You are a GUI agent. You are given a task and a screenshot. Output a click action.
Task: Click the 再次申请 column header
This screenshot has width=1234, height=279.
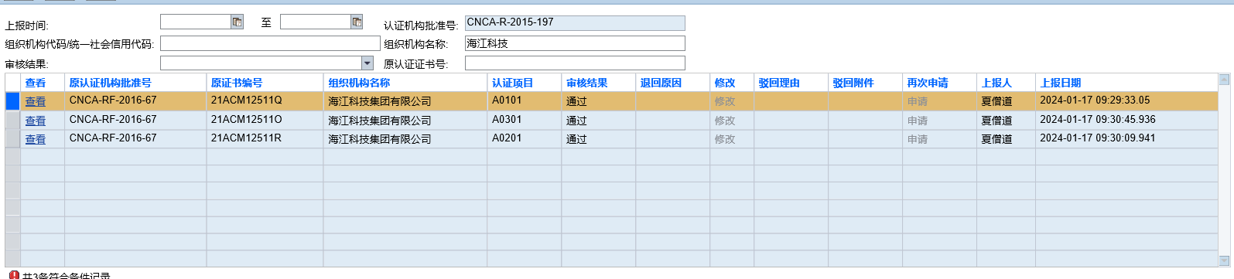click(x=928, y=83)
